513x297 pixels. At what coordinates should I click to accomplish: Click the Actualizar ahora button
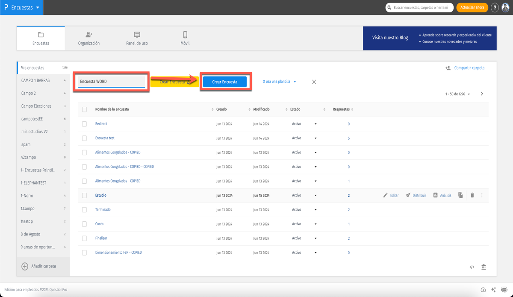pyautogui.click(x=472, y=8)
